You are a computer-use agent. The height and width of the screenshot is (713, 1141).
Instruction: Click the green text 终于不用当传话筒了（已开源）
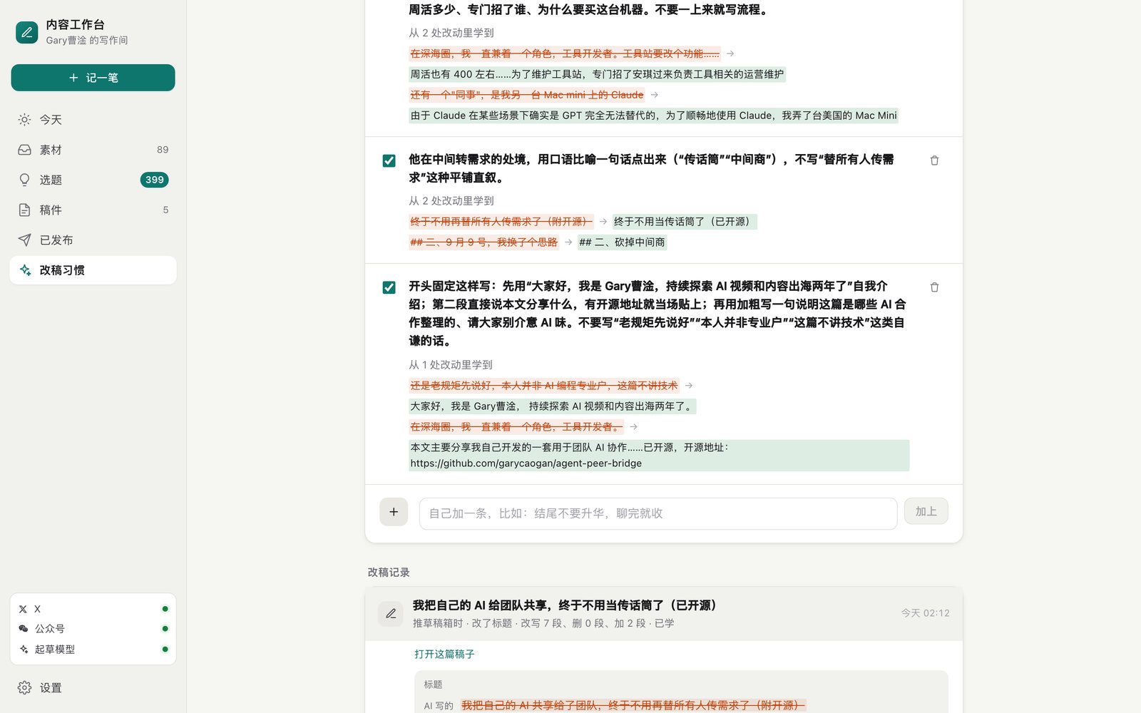685,222
